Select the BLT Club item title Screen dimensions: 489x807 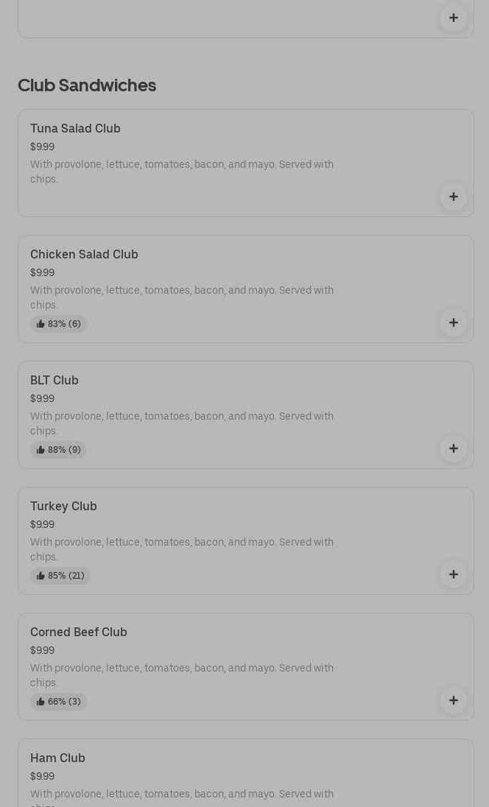(x=54, y=381)
